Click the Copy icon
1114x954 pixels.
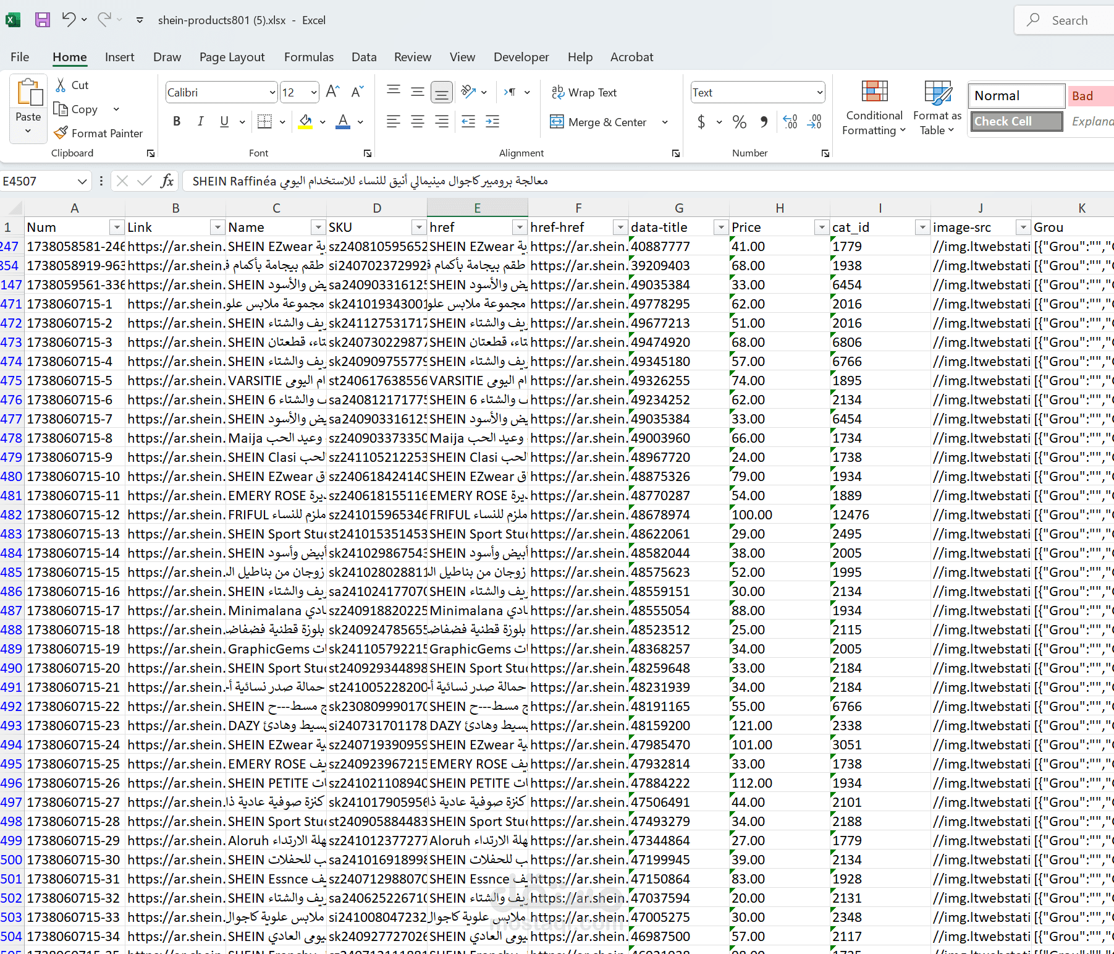tap(61, 109)
